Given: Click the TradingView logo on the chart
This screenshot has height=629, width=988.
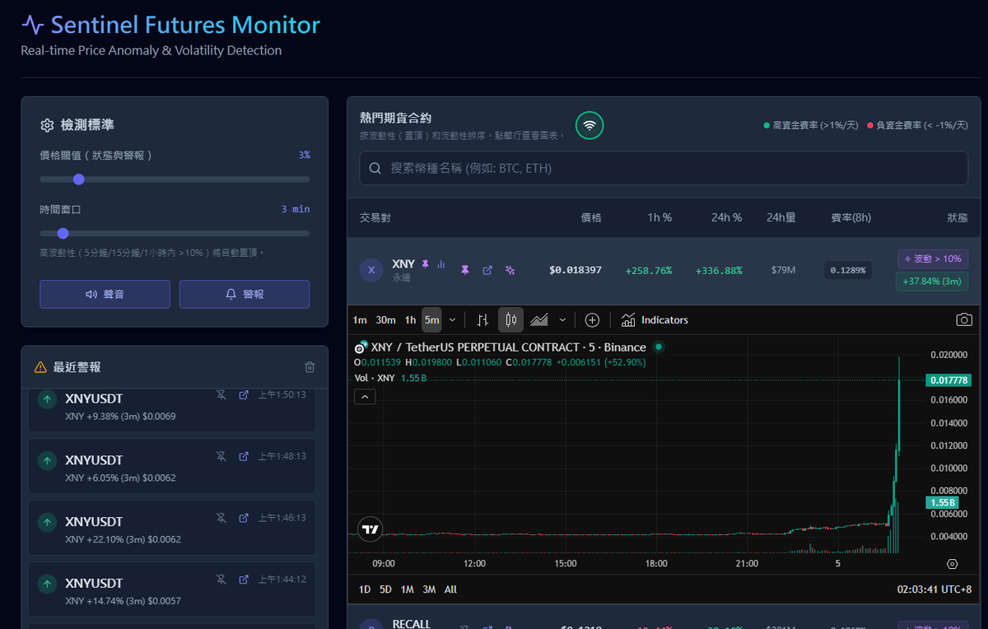Looking at the screenshot, I should (370, 529).
